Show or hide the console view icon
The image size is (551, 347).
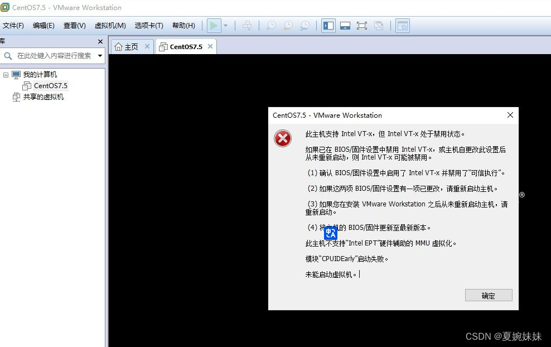click(x=403, y=25)
